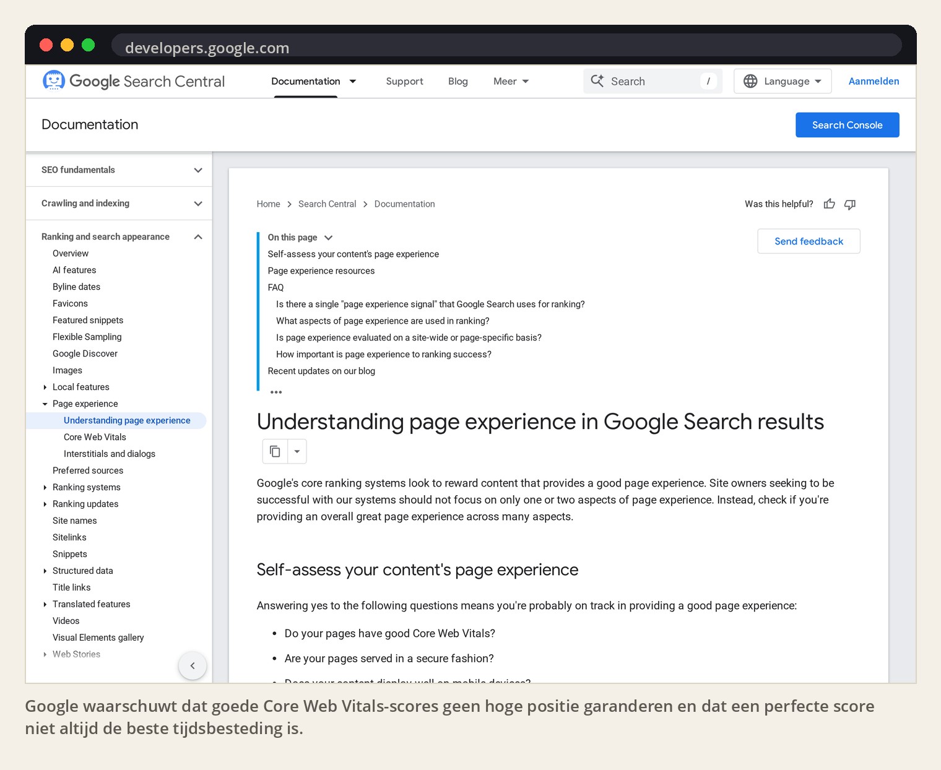Viewport: 941px width, 770px height.
Task: Open Title links in the sidebar
Action: pyautogui.click(x=72, y=587)
